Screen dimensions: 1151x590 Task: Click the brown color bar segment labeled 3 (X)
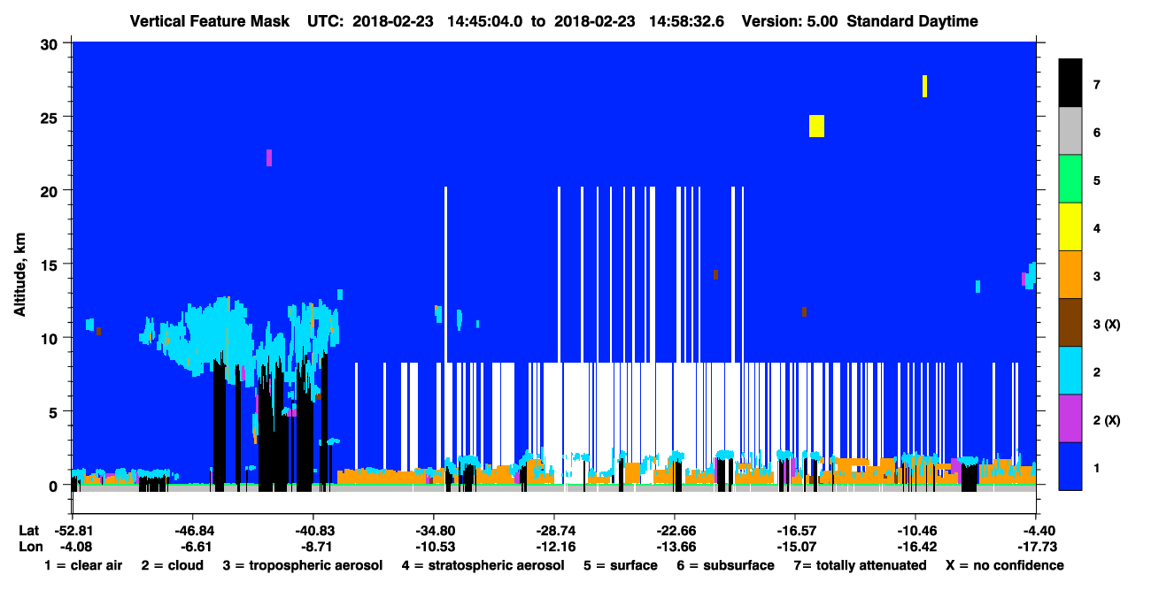1070,322
